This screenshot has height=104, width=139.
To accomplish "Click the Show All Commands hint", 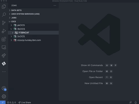I will pyautogui.click(x=92, y=65).
